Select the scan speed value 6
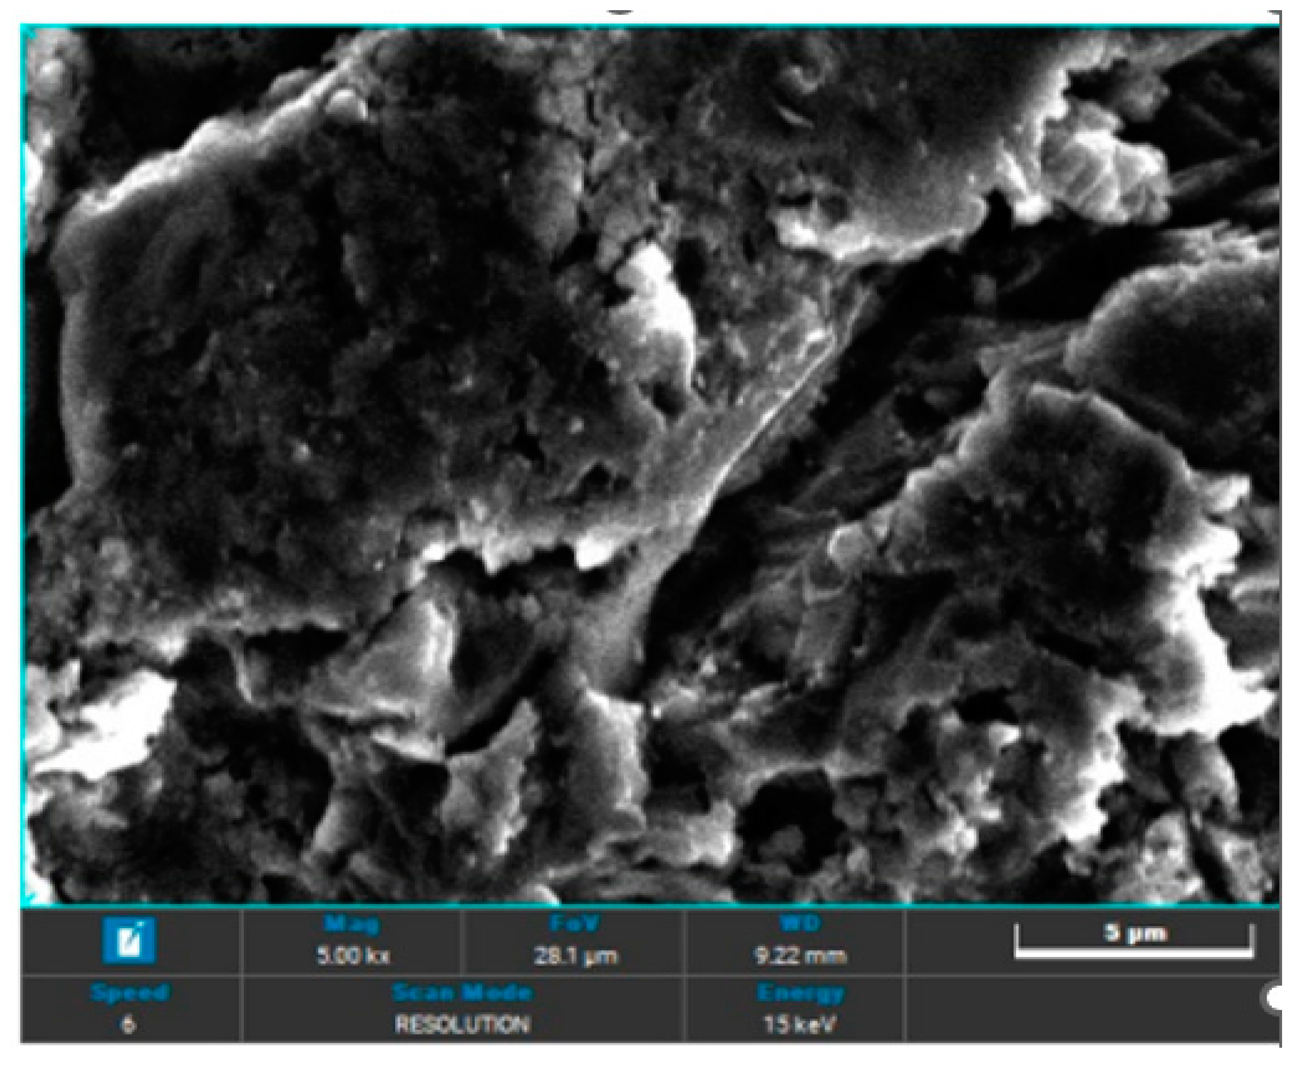1305x1068 pixels. pyautogui.click(x=128, y=1025)
